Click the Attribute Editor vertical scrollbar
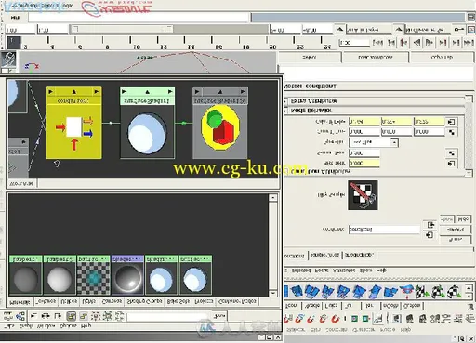Viewport: 476px width, 343px height. point(469,137)
